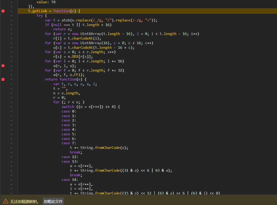Disable the breakpoint on return function(e)
This screenshot has height=205, width=277.
(3, 79)
